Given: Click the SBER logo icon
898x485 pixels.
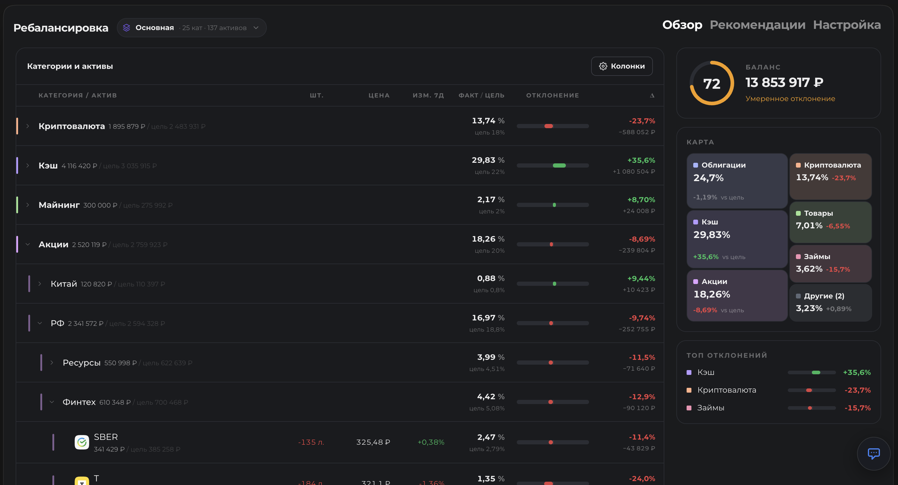Looking at the screenshot, I should point(82,442).
